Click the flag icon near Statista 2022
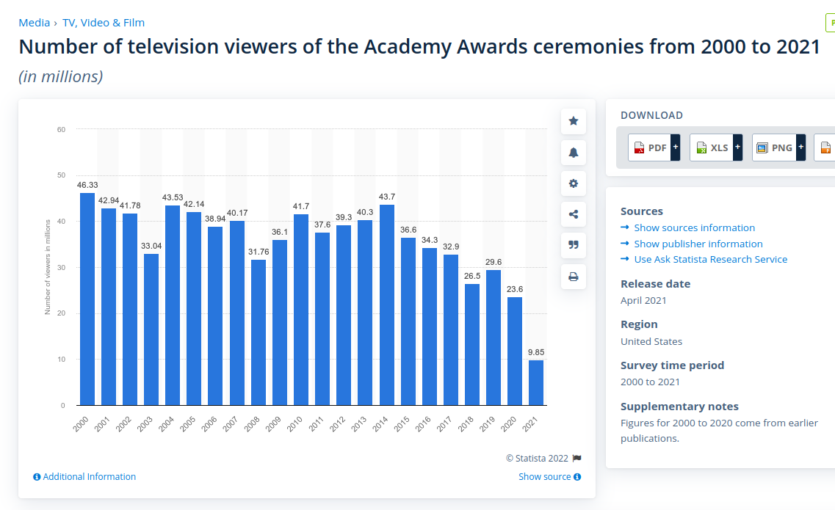 pyautogui.click(x=577, y=459)
